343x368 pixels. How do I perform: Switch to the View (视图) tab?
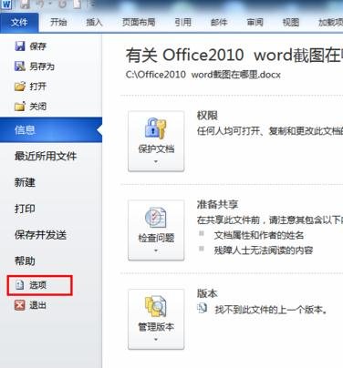click(291, 22)
